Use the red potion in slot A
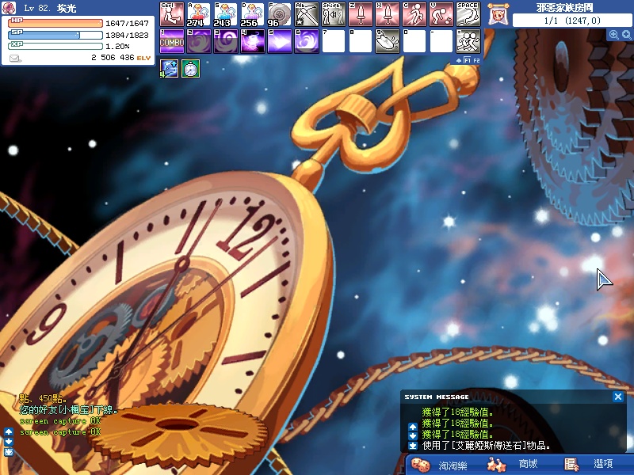 coord(199,14)
